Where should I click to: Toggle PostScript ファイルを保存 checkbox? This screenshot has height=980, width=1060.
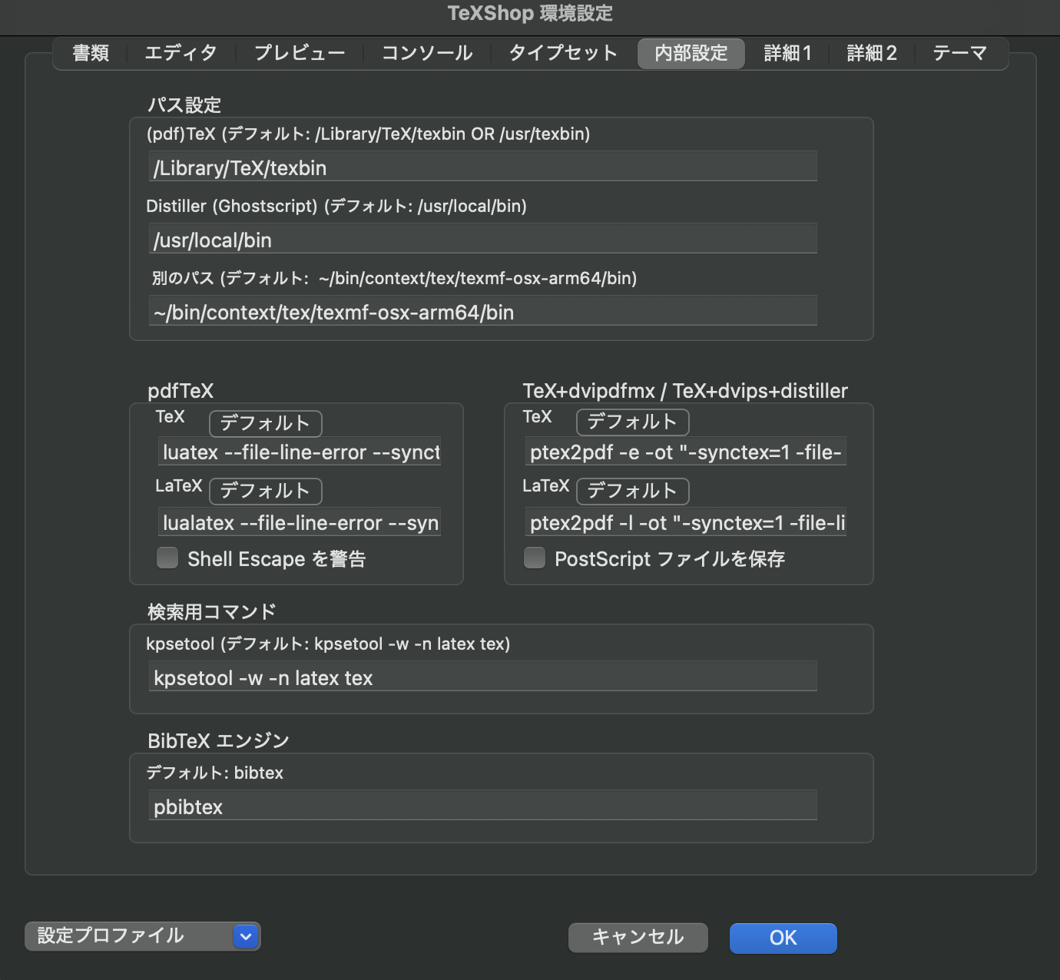tap(535, 558)
